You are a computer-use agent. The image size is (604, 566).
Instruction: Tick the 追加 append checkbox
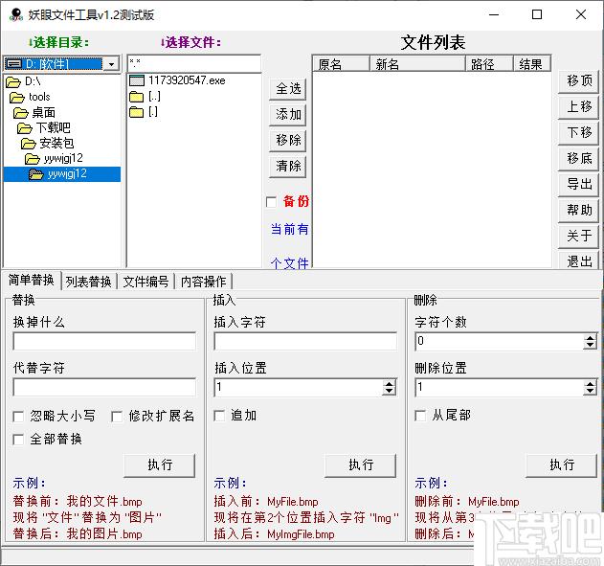click(219, 416)
